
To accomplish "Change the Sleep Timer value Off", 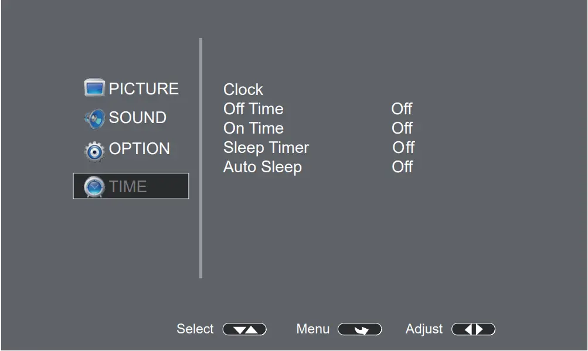I will pos(403,148).
